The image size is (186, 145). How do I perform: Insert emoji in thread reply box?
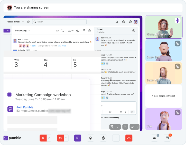pos(110,112)
